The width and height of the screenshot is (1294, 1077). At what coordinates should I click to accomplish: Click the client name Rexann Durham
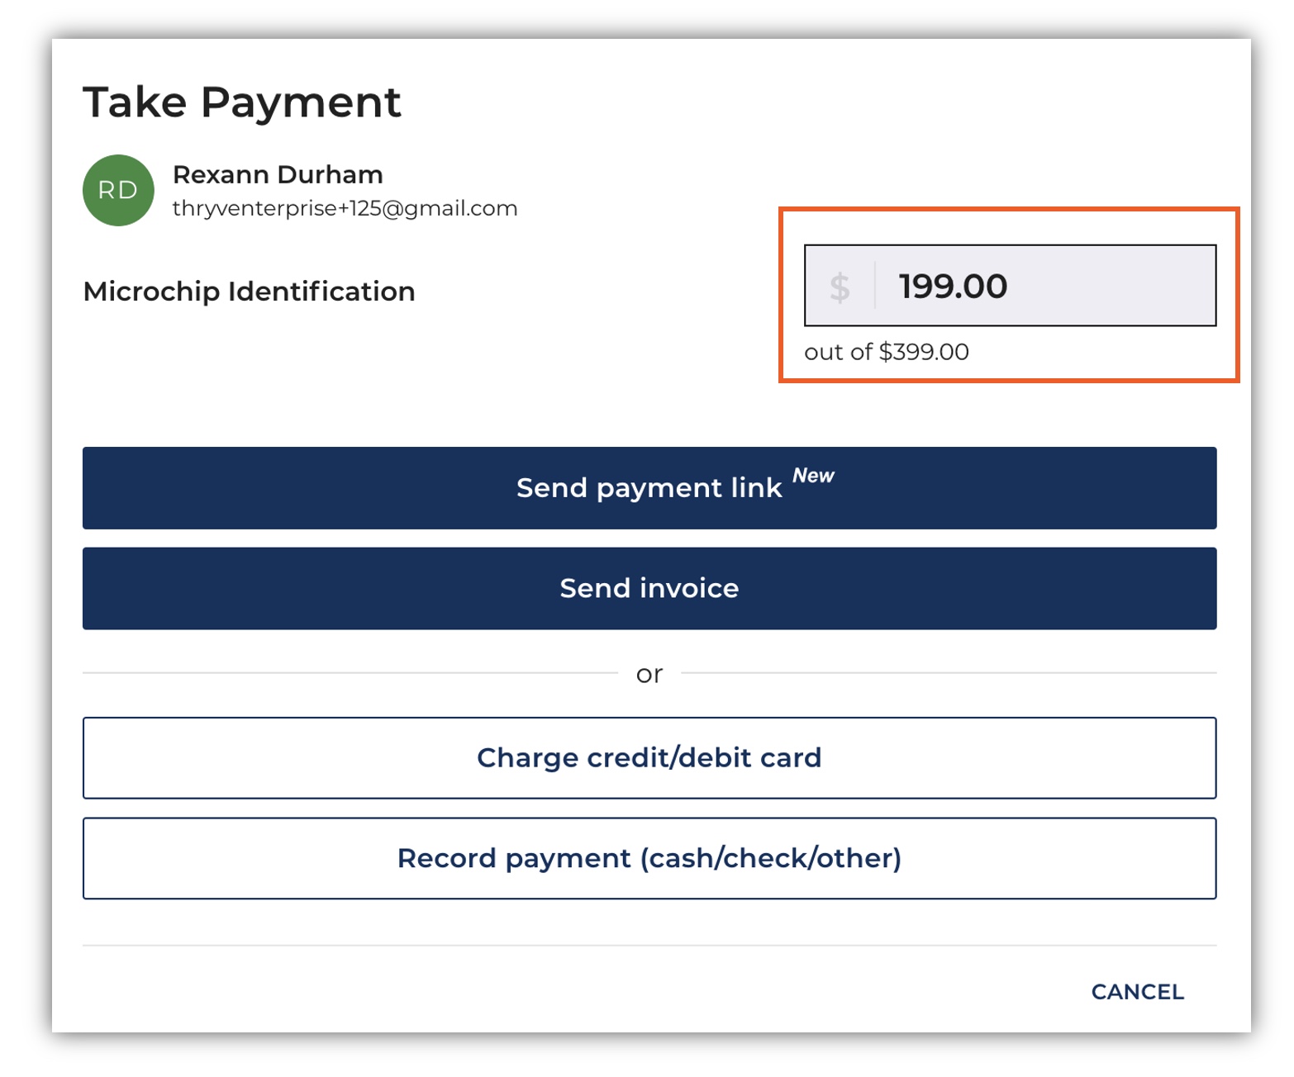coord(278,175)
